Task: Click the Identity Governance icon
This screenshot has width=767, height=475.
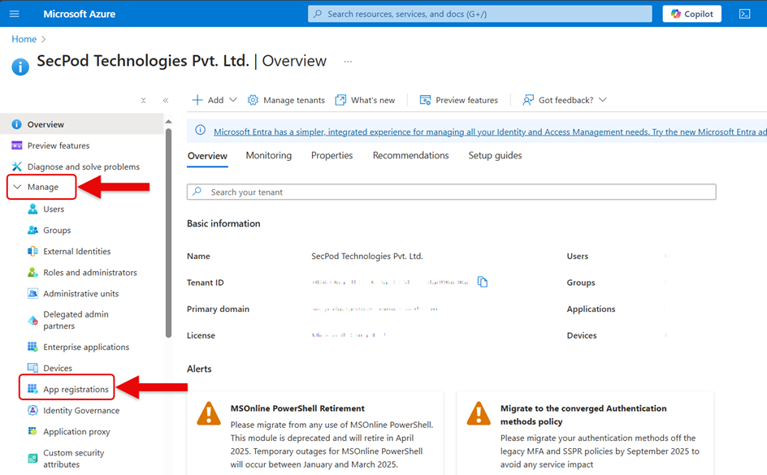Action: [32, 411]
